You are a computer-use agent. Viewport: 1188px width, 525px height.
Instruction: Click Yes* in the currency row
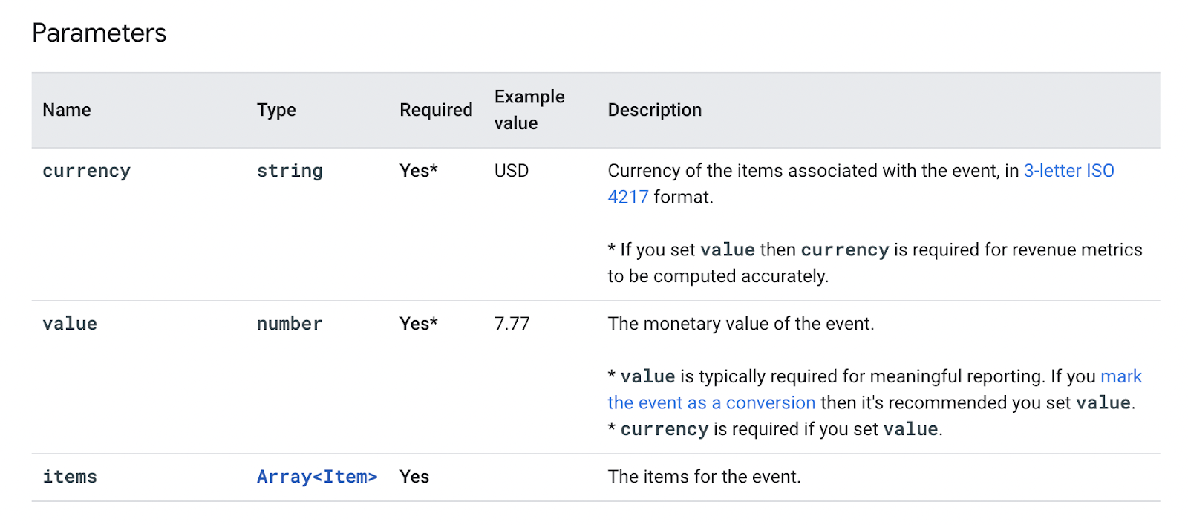pyautogui.click(x=419, y=171)
